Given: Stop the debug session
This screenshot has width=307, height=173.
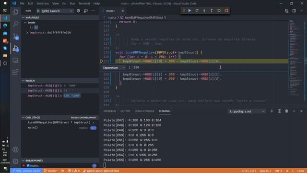Looking at the screenshot, I should pos(226,11).
